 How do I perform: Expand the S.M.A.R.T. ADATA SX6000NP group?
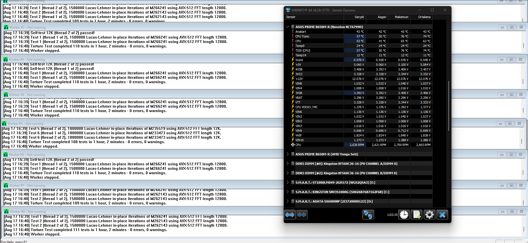(x=288, y=201)
